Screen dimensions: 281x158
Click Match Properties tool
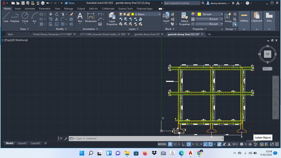click(184, 19)
